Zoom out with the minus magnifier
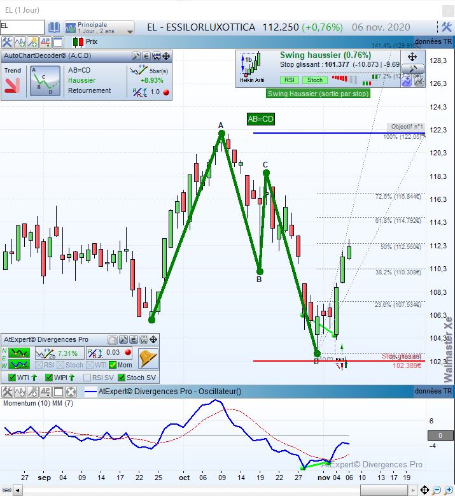This screenshot has width=455, height=496. click(x=437, y=490)
